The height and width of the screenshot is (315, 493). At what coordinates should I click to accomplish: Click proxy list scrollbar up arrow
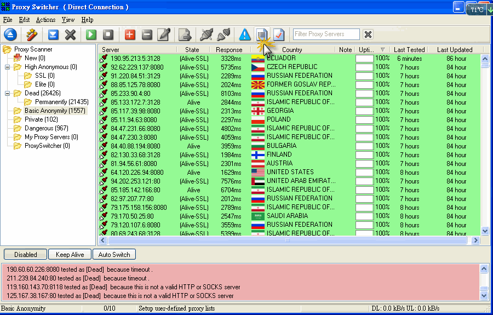click(485, 59)
